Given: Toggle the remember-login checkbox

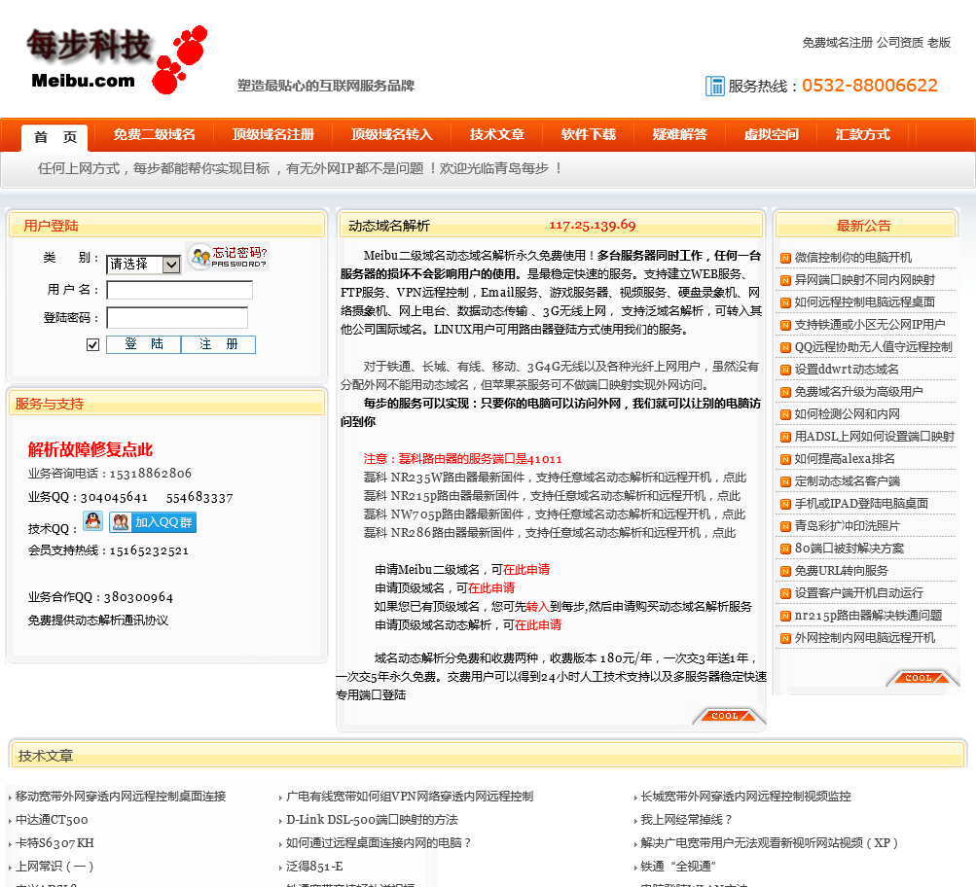Looking at the screenshot, I should click(92, 344).
